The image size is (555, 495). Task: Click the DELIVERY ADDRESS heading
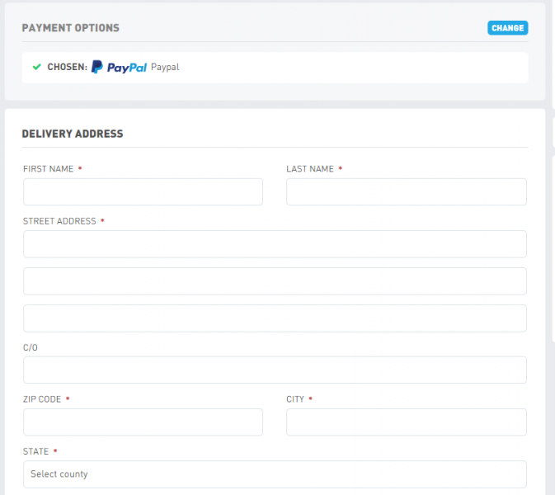tap(73, 134)
